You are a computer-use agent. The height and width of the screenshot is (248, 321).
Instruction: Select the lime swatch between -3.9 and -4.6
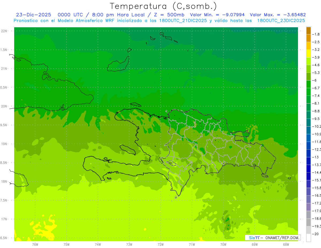308,61
